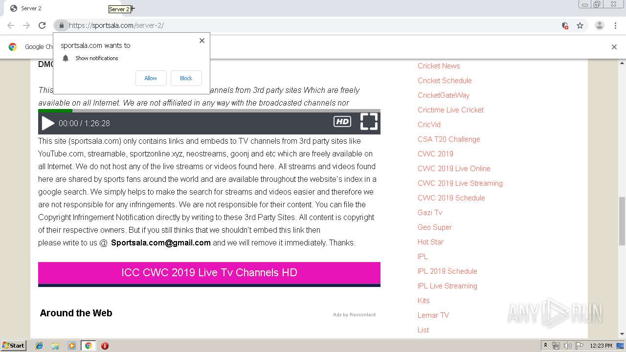Open the Kits link

click(424, 301)
